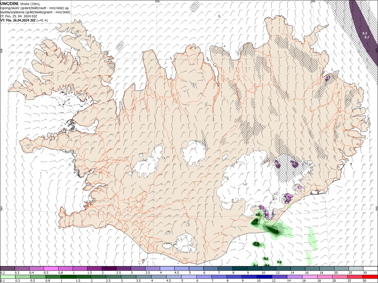Select the 'slydda/snjókoma' legend description line
This screenshot has width=378, height=283.
click(35, 12)
